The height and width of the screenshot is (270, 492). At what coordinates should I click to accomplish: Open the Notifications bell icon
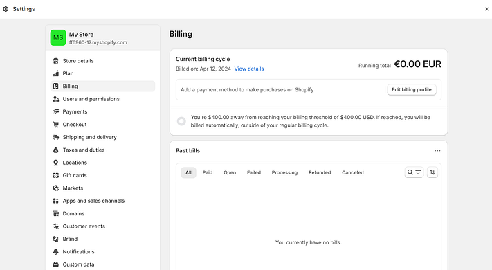tap(56, 252)
